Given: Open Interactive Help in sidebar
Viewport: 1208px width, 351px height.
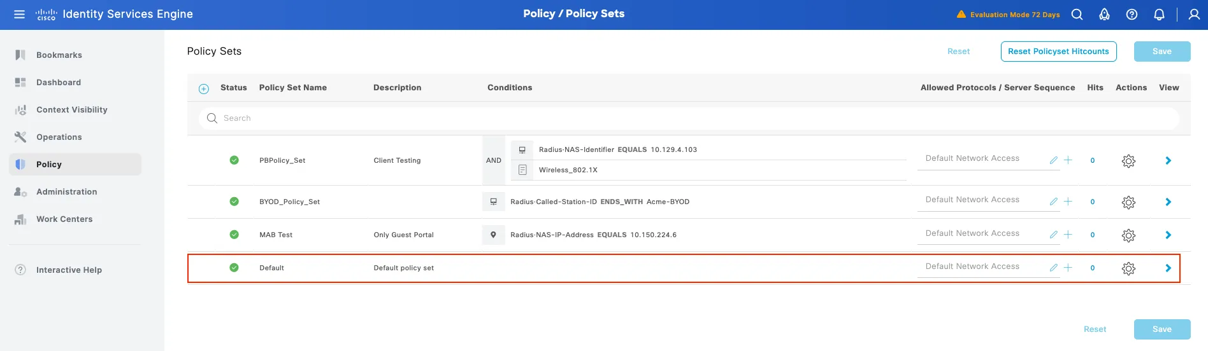Looking at the screenshot, I should [75, 270].
